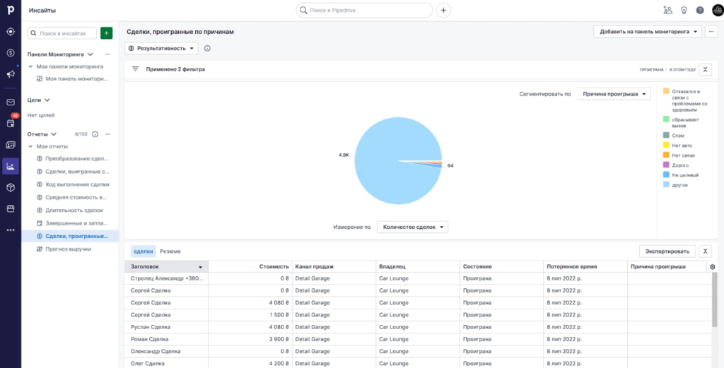Image resolution: width=724 pixels, height=368 pixels.
Task: Open Количество сделок measure dropdown
Action: point(412,227)
